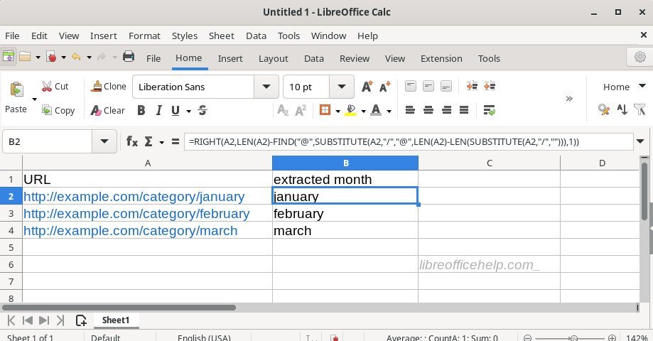Click the Open folder icon

[25, 57]
